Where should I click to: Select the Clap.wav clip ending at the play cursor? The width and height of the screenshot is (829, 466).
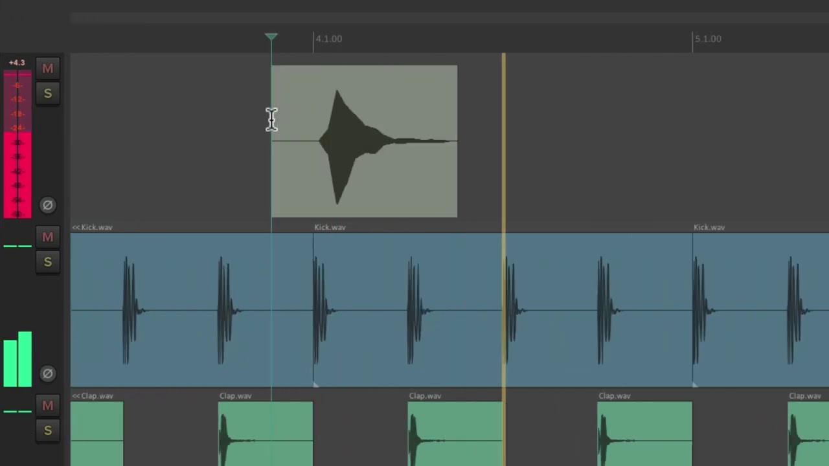coord(455,434)
